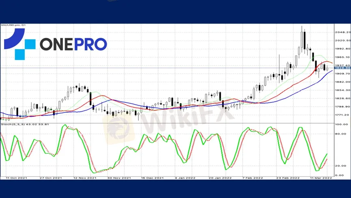
Task: Click the 80.00 stochastic scale label
Action: pos(341,134)
